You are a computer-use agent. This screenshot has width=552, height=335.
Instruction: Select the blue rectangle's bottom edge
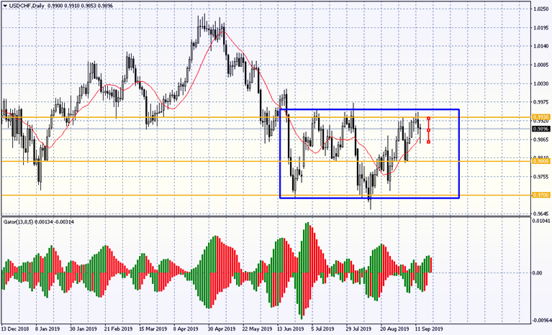368,198
